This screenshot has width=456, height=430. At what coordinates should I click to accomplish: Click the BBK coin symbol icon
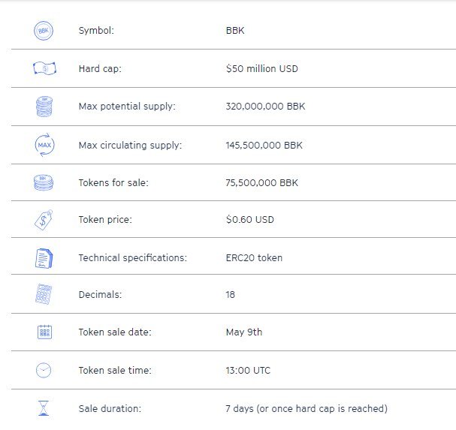[x=44, y=31]
